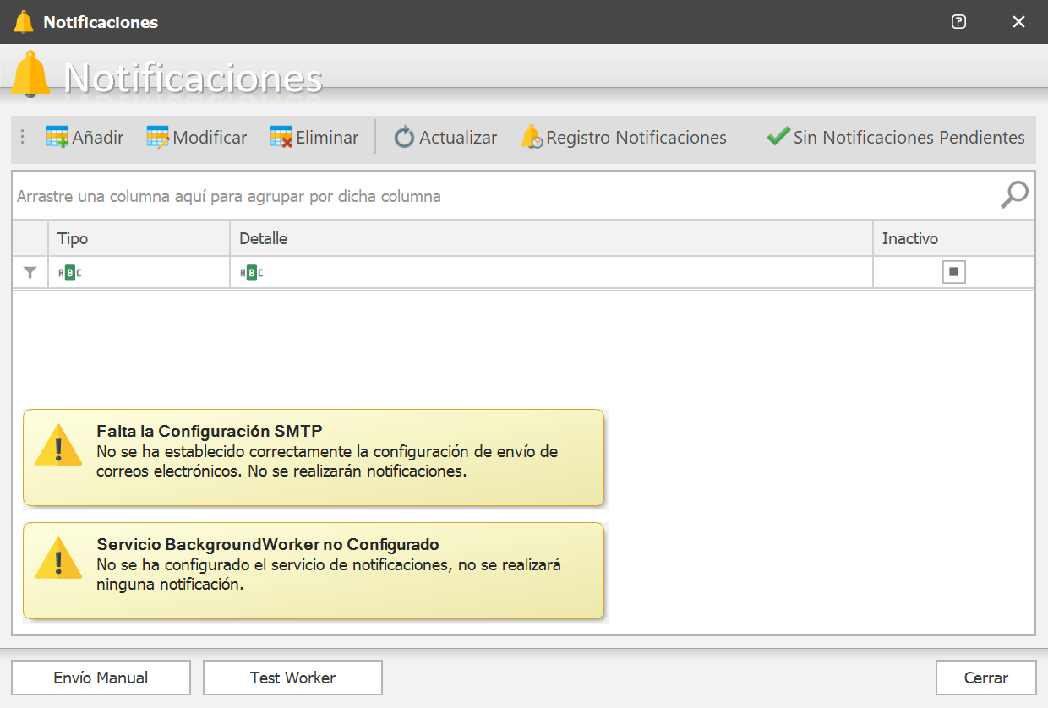This screenshot has height=708, width=1048.
Task: Click the bell icon in title bar
Action: coord(24,22)
